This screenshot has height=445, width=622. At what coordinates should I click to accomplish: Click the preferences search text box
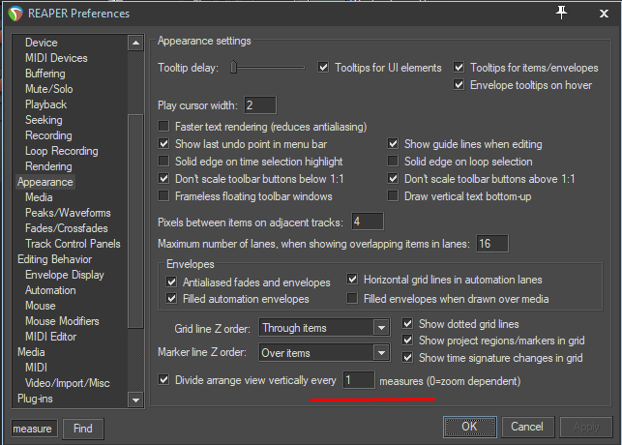click(34, 429)
